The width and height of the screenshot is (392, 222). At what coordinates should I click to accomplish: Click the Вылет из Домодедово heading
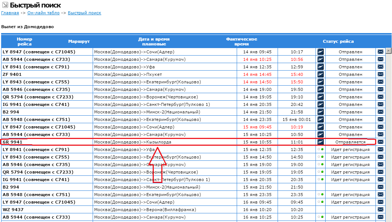click(x=27, y=27)
